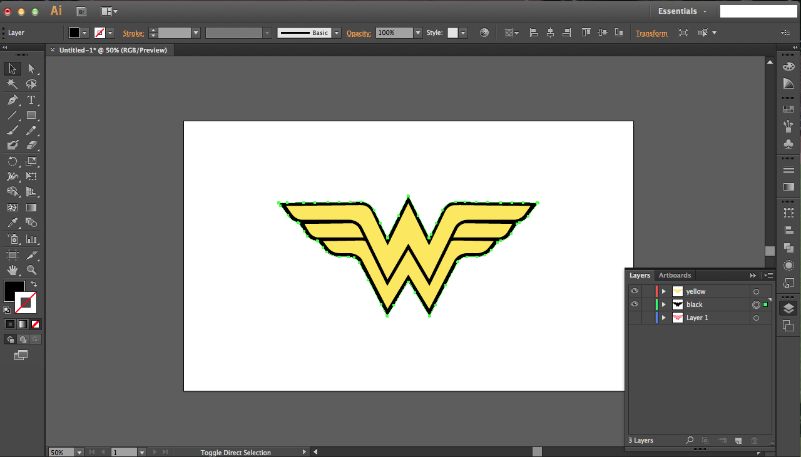The image size is (801, 457).
Task: Set paint mode to Gradient
Action: coord(23,324)
